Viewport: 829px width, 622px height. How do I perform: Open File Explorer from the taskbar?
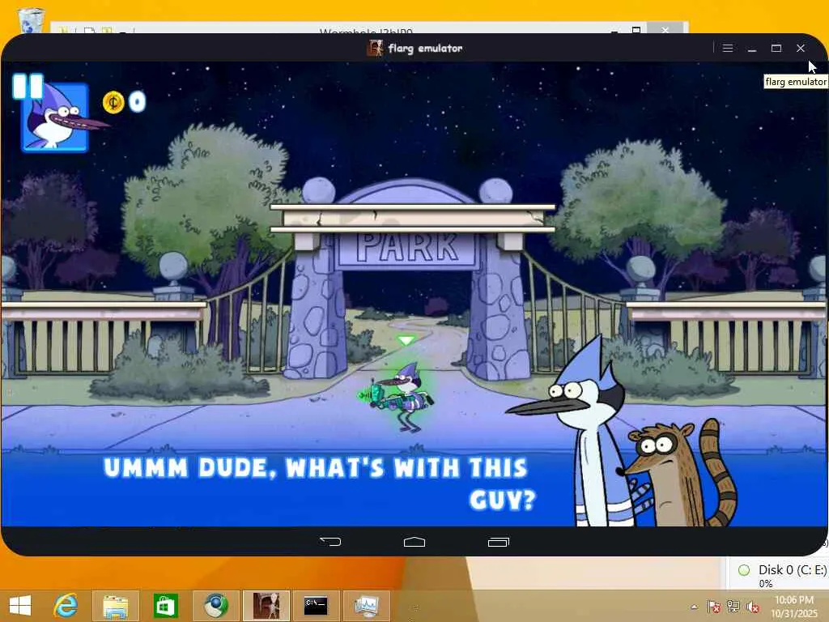[x=115, y=606]
